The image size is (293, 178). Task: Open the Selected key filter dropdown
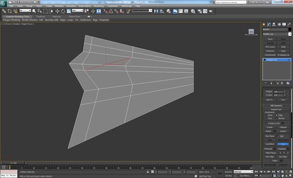(243, 172)
